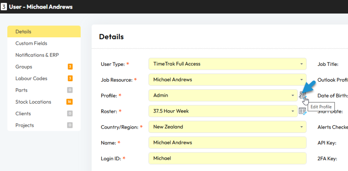Click the Login ID input field

point(227,158)
